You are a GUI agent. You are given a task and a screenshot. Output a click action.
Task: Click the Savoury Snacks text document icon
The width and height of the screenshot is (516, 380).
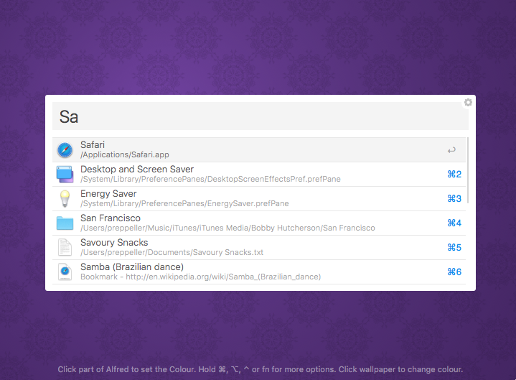click(65, 248)
